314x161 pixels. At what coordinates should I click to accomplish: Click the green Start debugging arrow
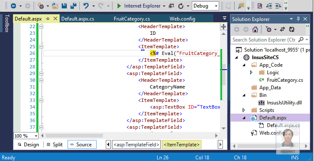click(119, 6)
